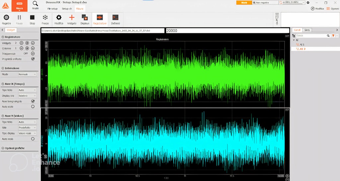Open the Colonne count dropdown chevron
The height and width of the screenshot is (181, 340).
[x=33, y=48]
